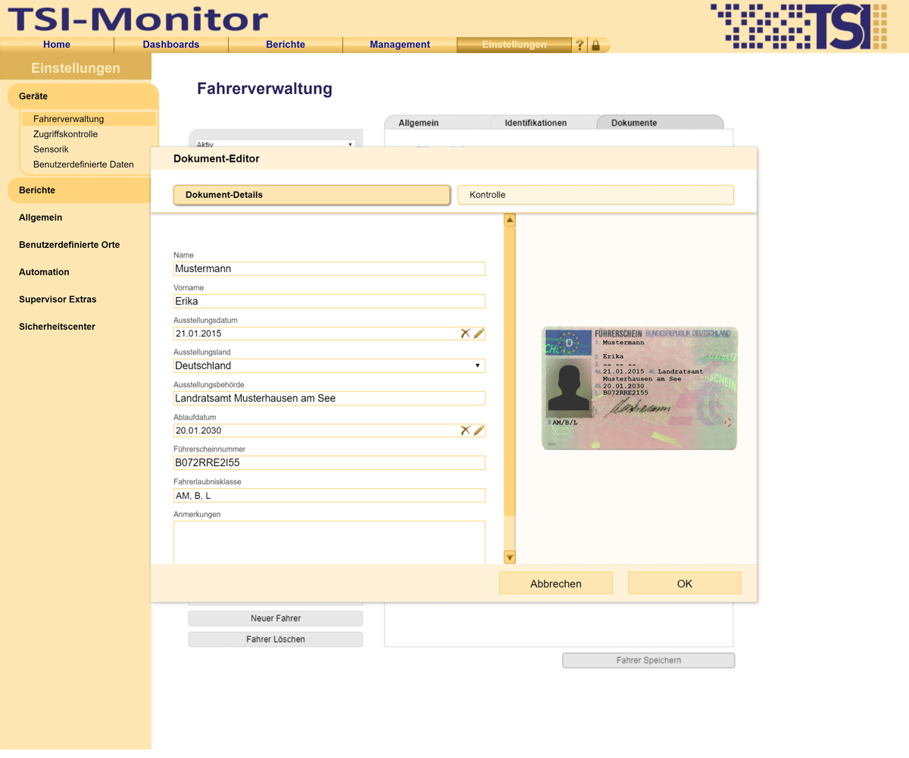This screenshot has height=758, width=909.
Task: Click the Abbrechen button
Action: click(x=556, y=584)
